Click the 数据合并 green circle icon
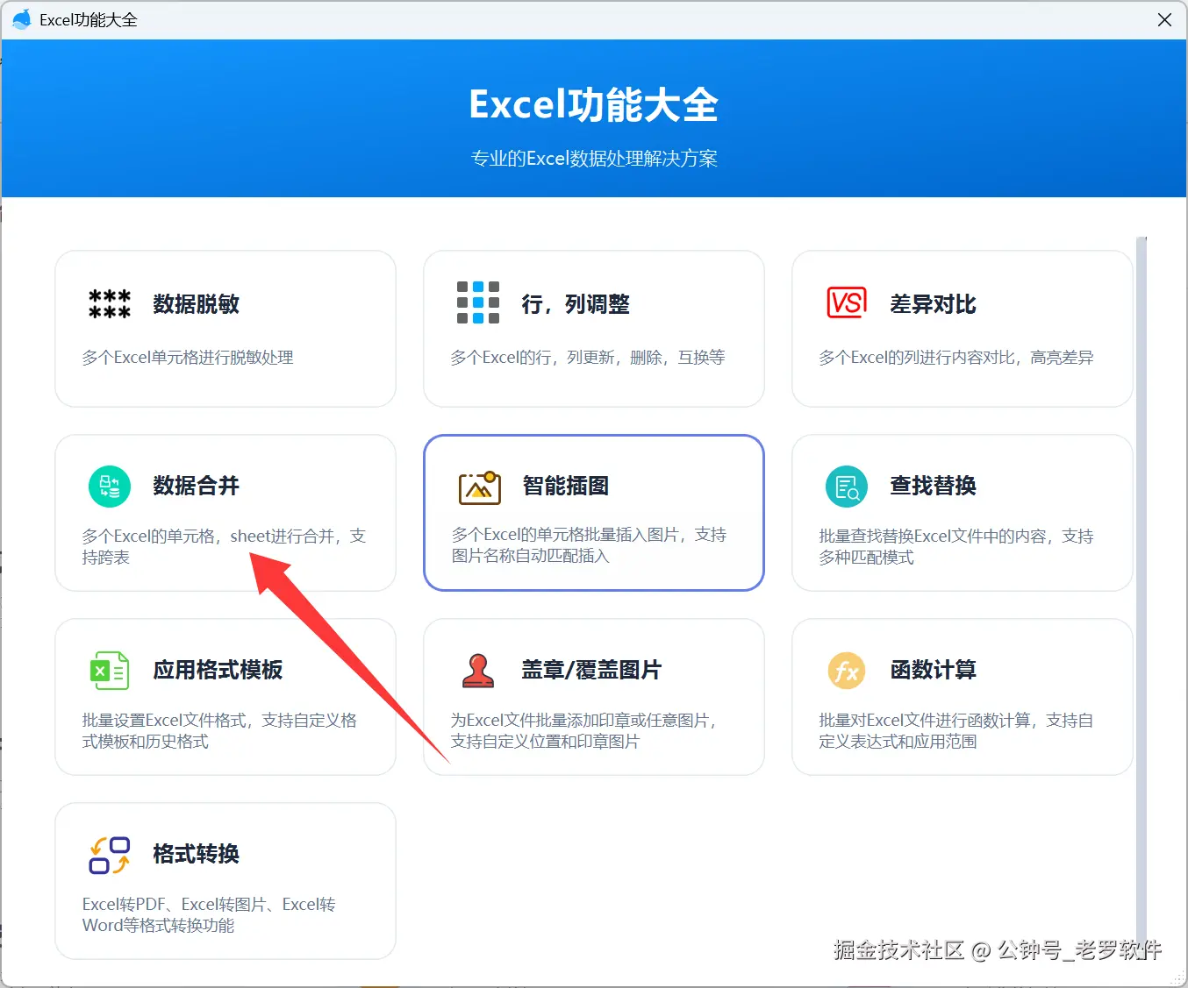This screenshot has height=988, width=1188. (x=110, y=486)
